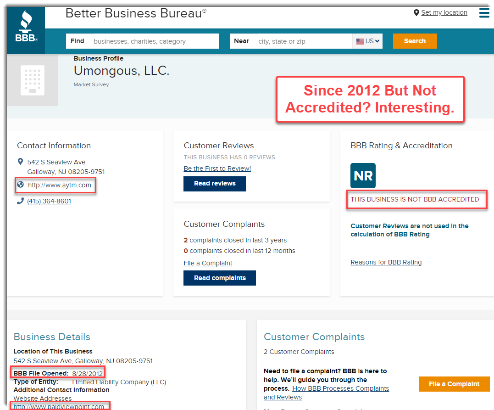494x410 pixels.
Task: Click the Business Details heading
Action: point(52,337)
